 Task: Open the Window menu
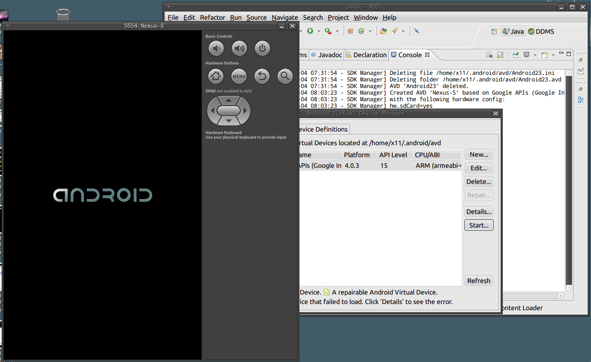tap(366, 17)
